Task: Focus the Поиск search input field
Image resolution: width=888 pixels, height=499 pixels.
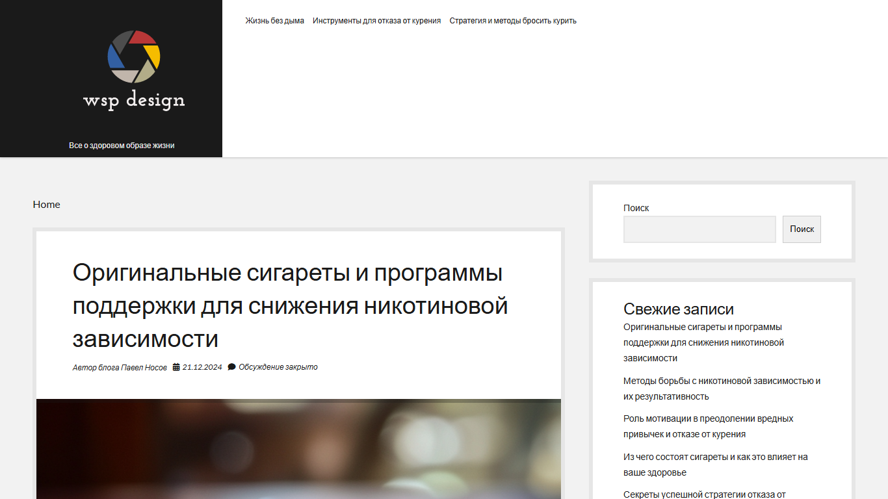Action: click(699, 229)
